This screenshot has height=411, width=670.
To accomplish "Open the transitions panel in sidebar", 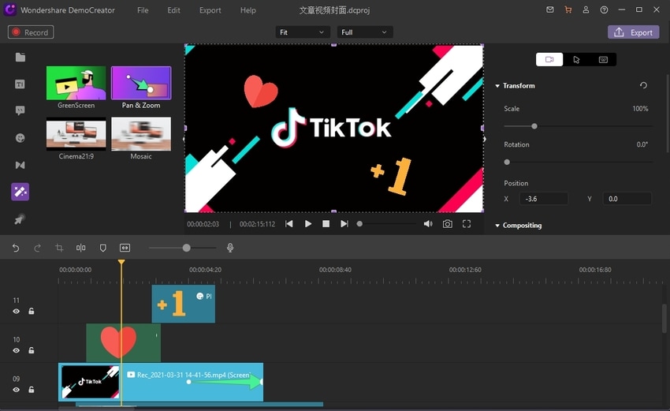I will (x=20, y=165).
